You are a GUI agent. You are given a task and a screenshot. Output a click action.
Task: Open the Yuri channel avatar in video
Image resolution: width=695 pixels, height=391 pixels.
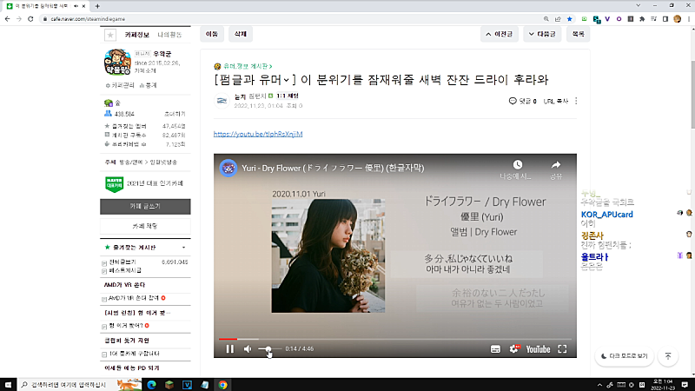tap(228, 168)
